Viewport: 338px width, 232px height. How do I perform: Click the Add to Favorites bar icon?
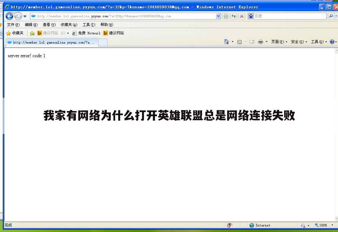tap(32, 33)
